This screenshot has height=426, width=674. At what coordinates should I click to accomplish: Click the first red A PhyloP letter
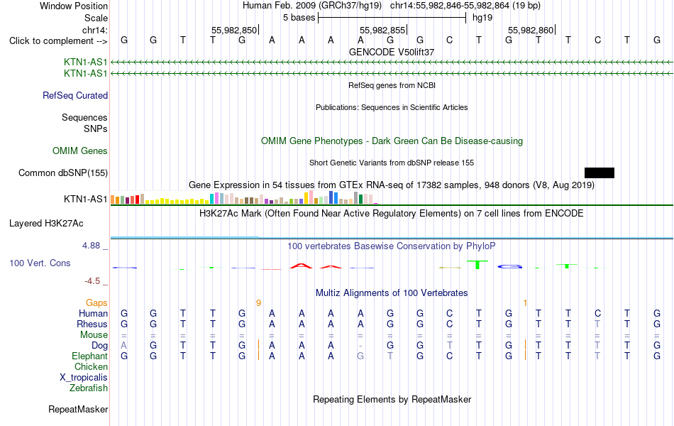click(x=301, y=266)
